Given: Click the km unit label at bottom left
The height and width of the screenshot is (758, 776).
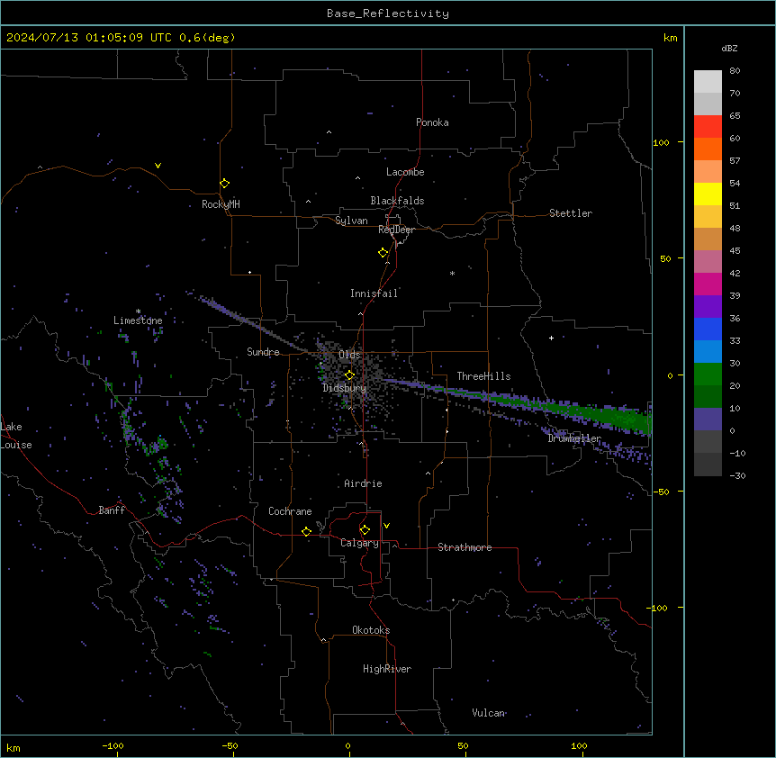Looking at the screenshot, I should click(x=14, y=747).
